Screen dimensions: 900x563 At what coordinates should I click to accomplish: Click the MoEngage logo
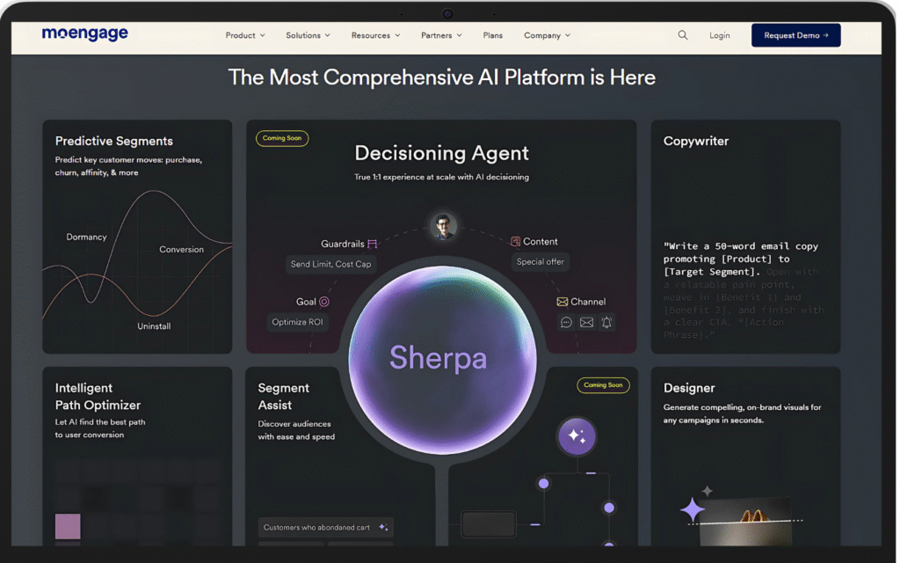coord(85,34)
